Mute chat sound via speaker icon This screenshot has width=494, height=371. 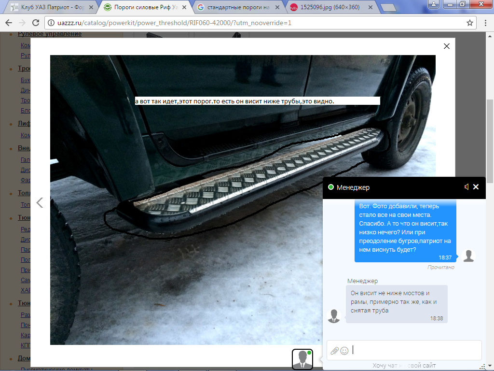[x=466, y=187]
